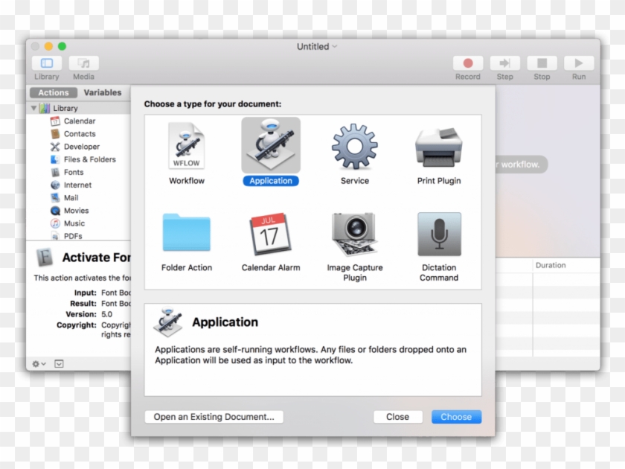Switch to the Variables tab
Image resolution: width=625 pixels, height=469 pixels.
tap(102, 92)
